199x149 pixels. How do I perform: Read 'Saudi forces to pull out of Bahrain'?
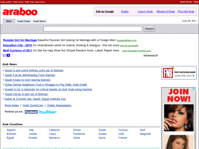[27, 94]
